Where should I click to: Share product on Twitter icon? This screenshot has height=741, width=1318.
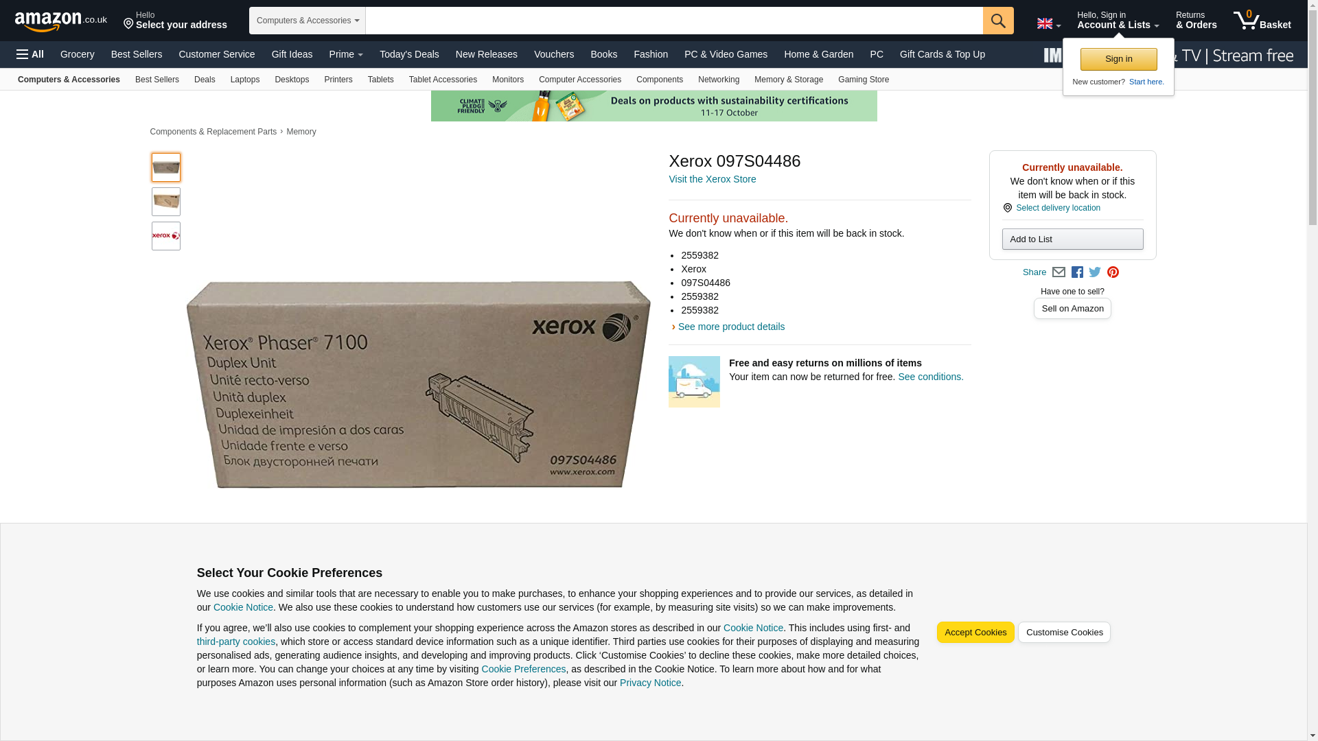point(1095,272)
